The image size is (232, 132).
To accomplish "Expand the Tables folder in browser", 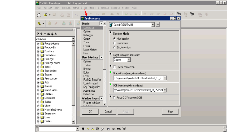I will point(38,102).
